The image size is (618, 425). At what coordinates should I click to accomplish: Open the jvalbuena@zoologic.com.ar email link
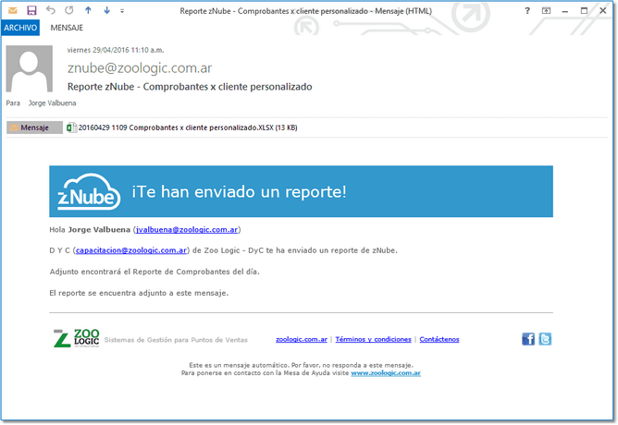(187, 229)
